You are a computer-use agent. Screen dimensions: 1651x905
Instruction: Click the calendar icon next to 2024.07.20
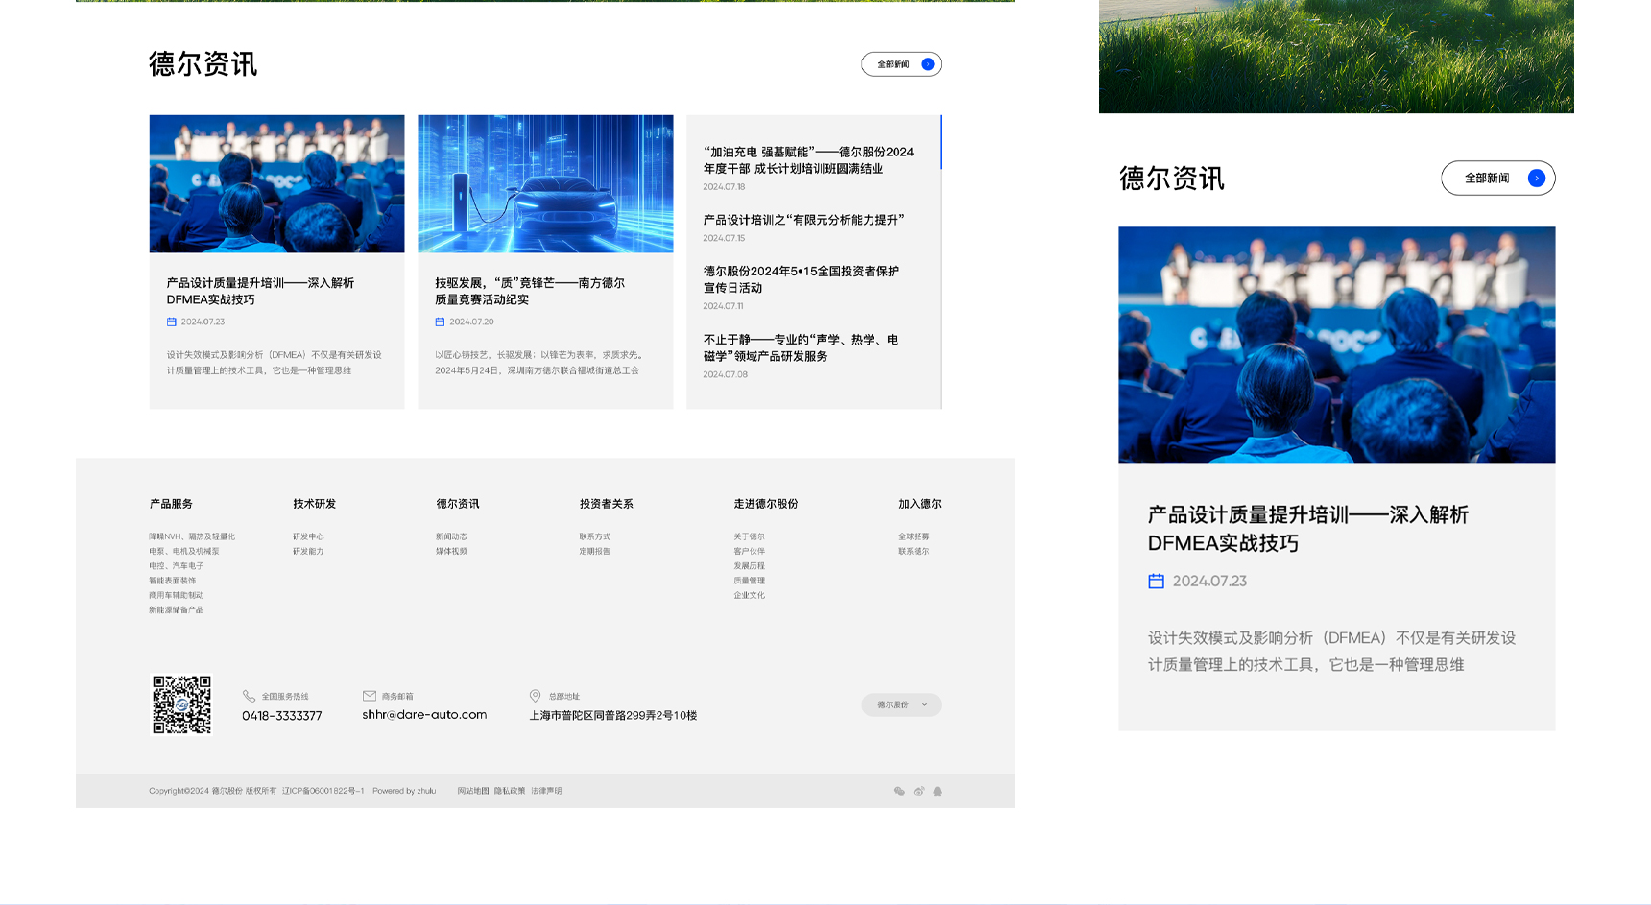click(x=440, y=322)
